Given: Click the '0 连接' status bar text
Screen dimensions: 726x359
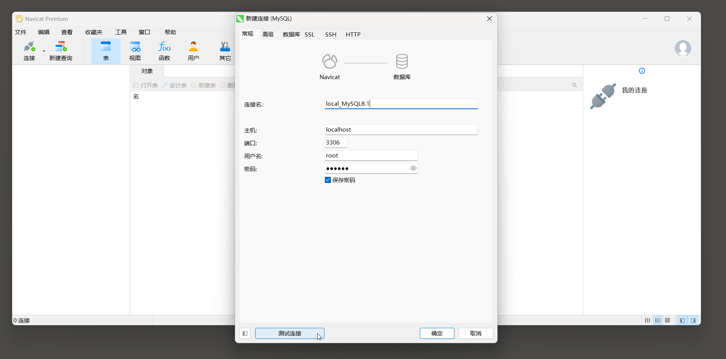Looking at the screenshot, I should (22, 321).
